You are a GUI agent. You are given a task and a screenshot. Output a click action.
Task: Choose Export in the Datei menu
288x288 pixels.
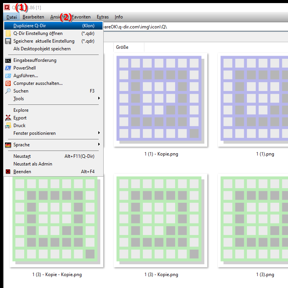click(53, 118)
